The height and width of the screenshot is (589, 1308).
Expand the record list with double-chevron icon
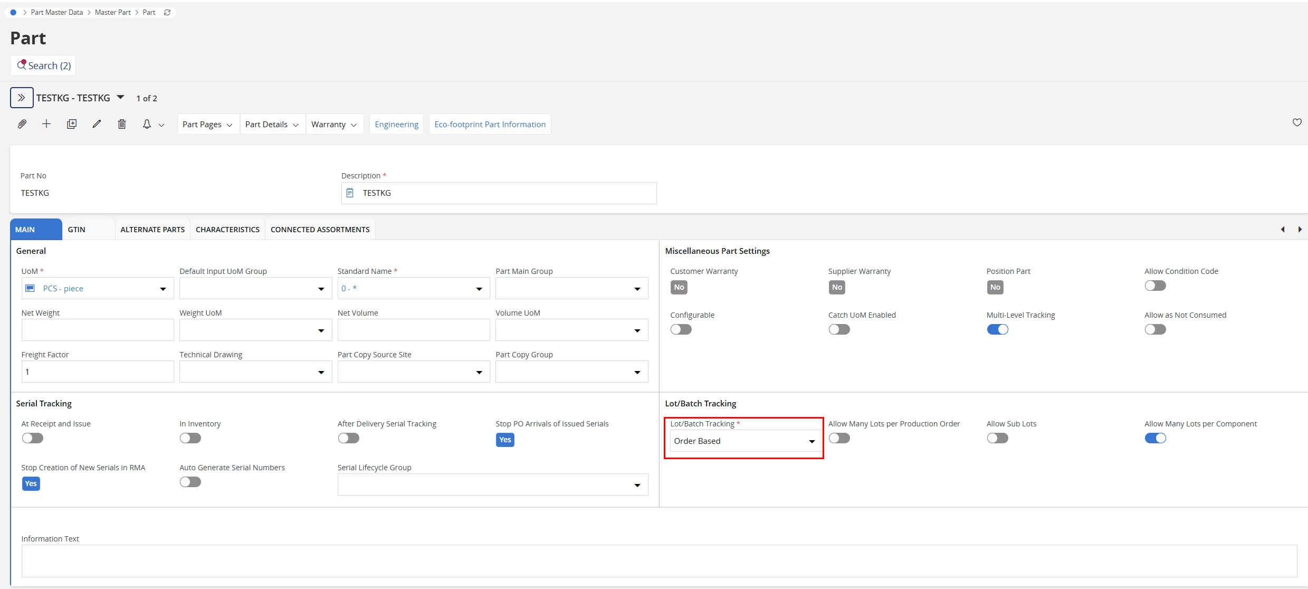(x=22, y=98)
